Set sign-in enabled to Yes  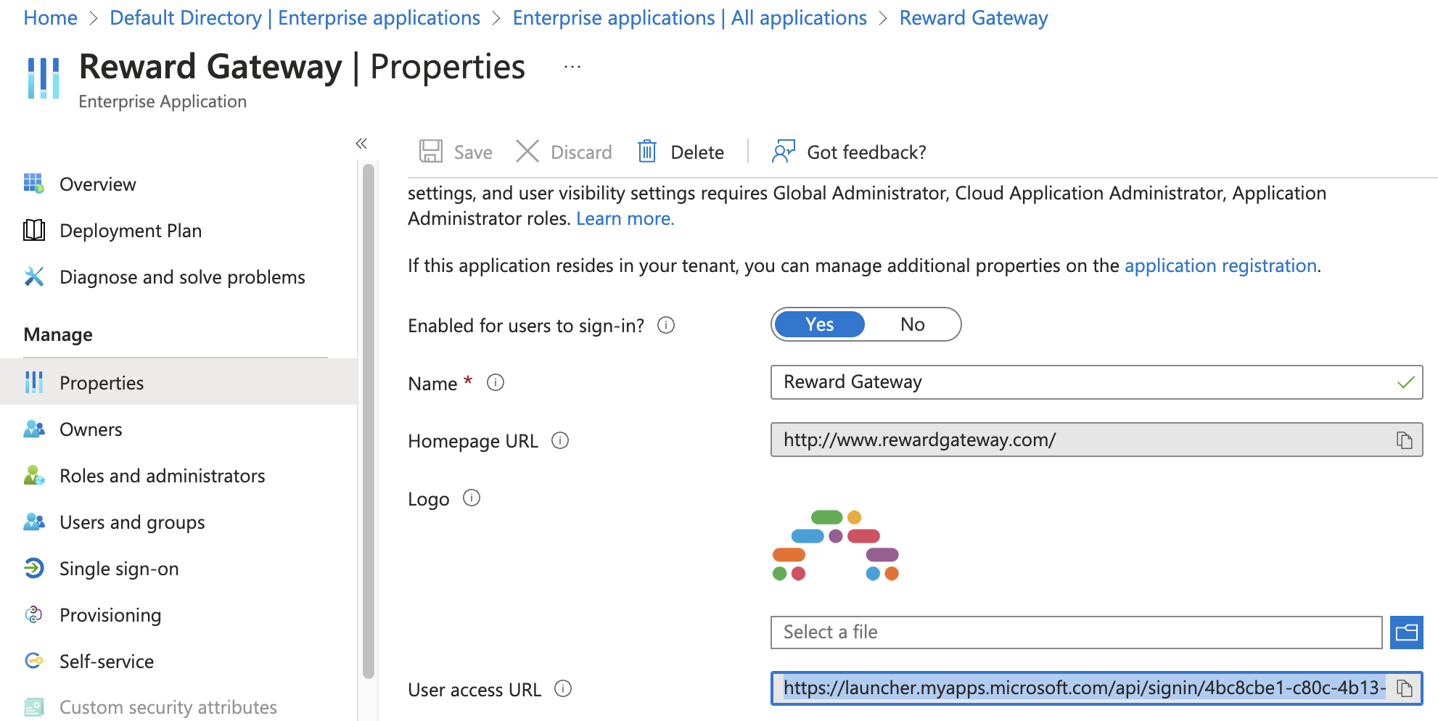tap(820, 324)
